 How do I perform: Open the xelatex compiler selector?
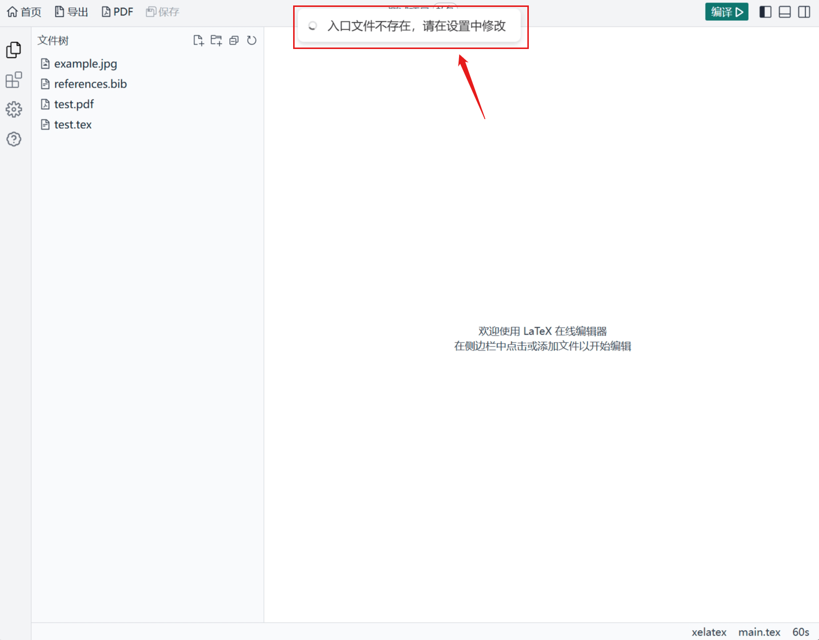click(709, 632)
